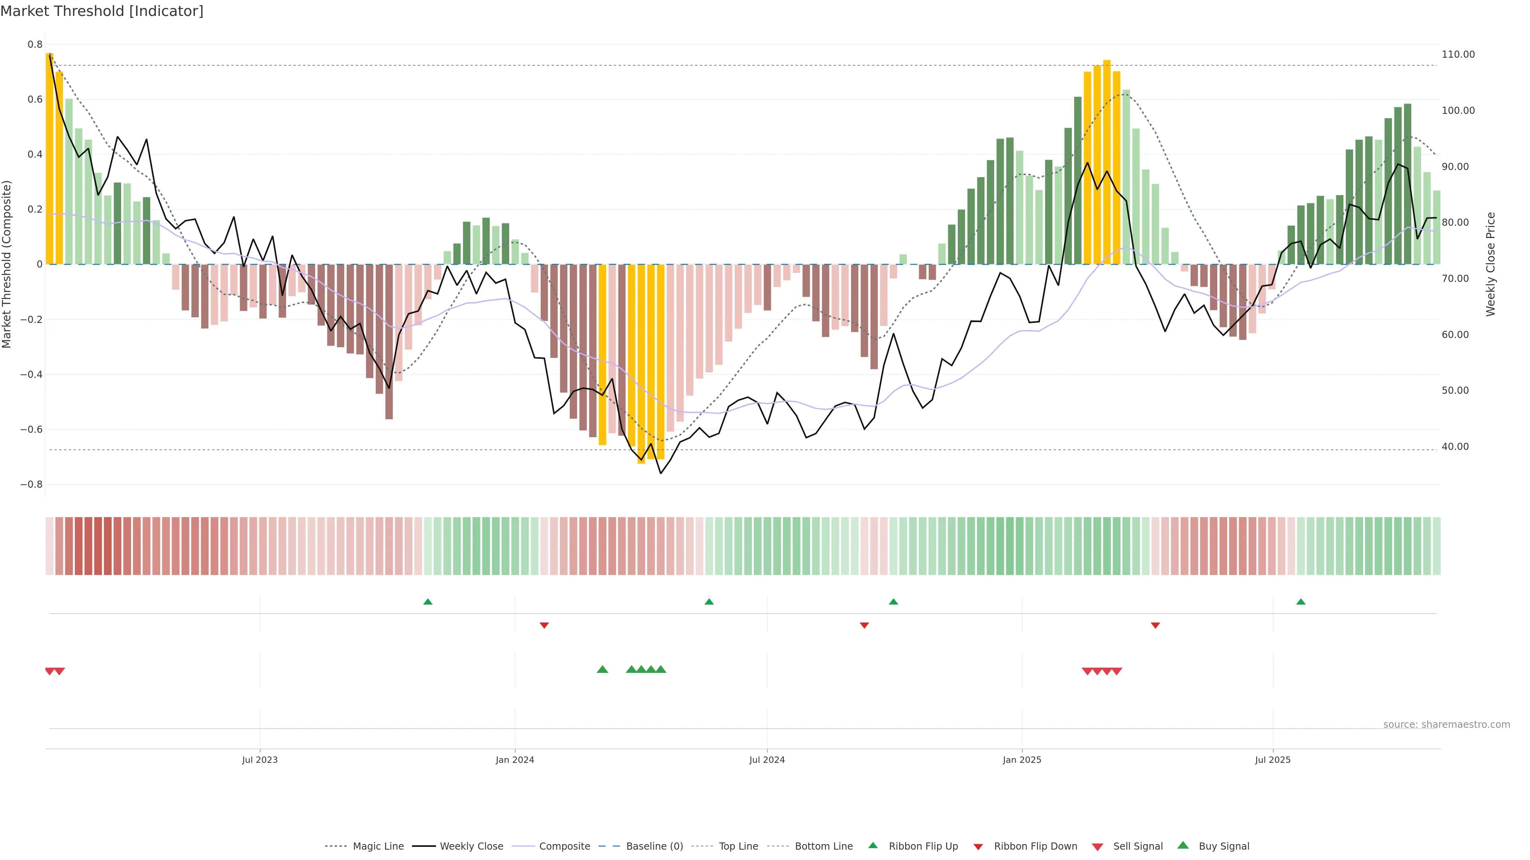Click the Market Threshold [Indicator] chart title
This screenshot has height=860, width=1530.
(102, 11)
